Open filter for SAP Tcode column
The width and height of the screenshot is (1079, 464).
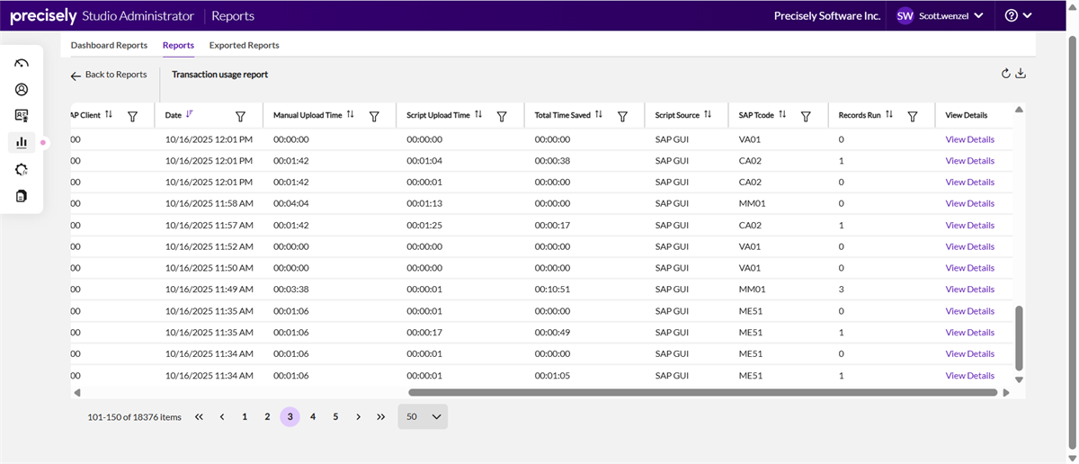(806, 116)
